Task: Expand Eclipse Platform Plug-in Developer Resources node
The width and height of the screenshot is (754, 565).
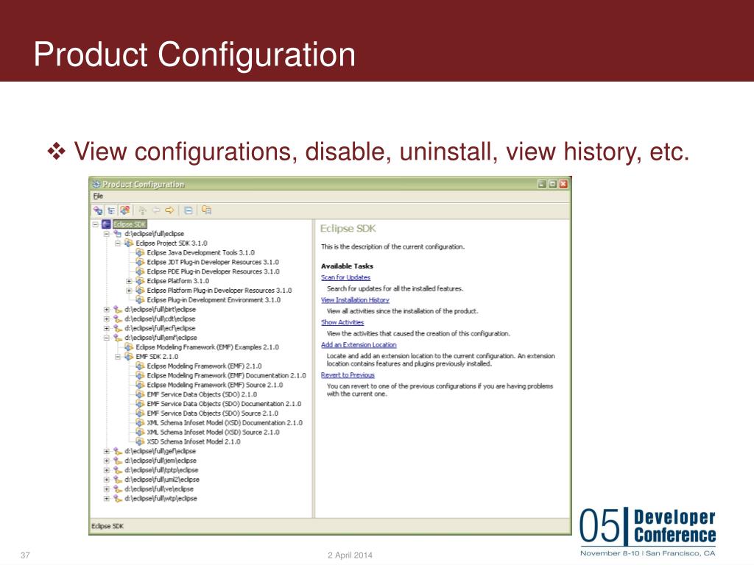Action: (129, 291)
